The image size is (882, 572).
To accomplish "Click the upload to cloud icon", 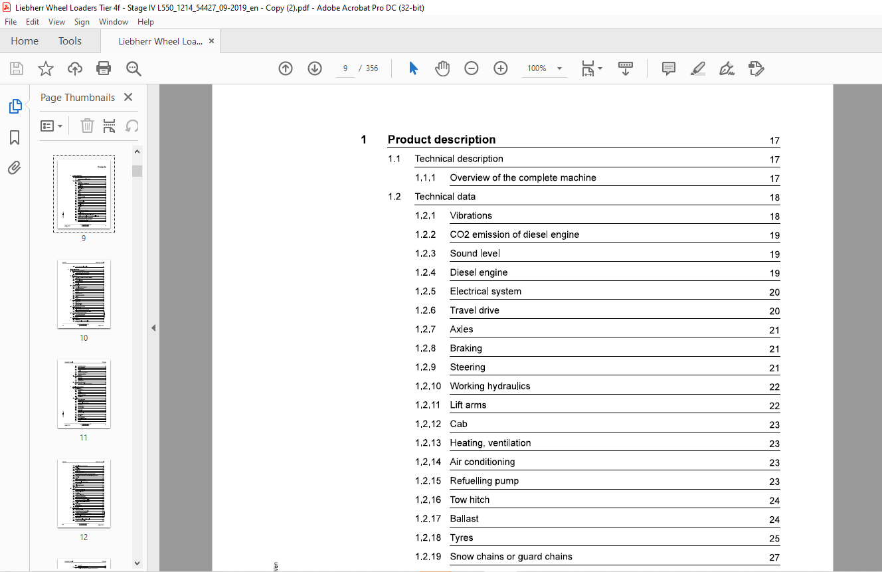I will 75,68.
